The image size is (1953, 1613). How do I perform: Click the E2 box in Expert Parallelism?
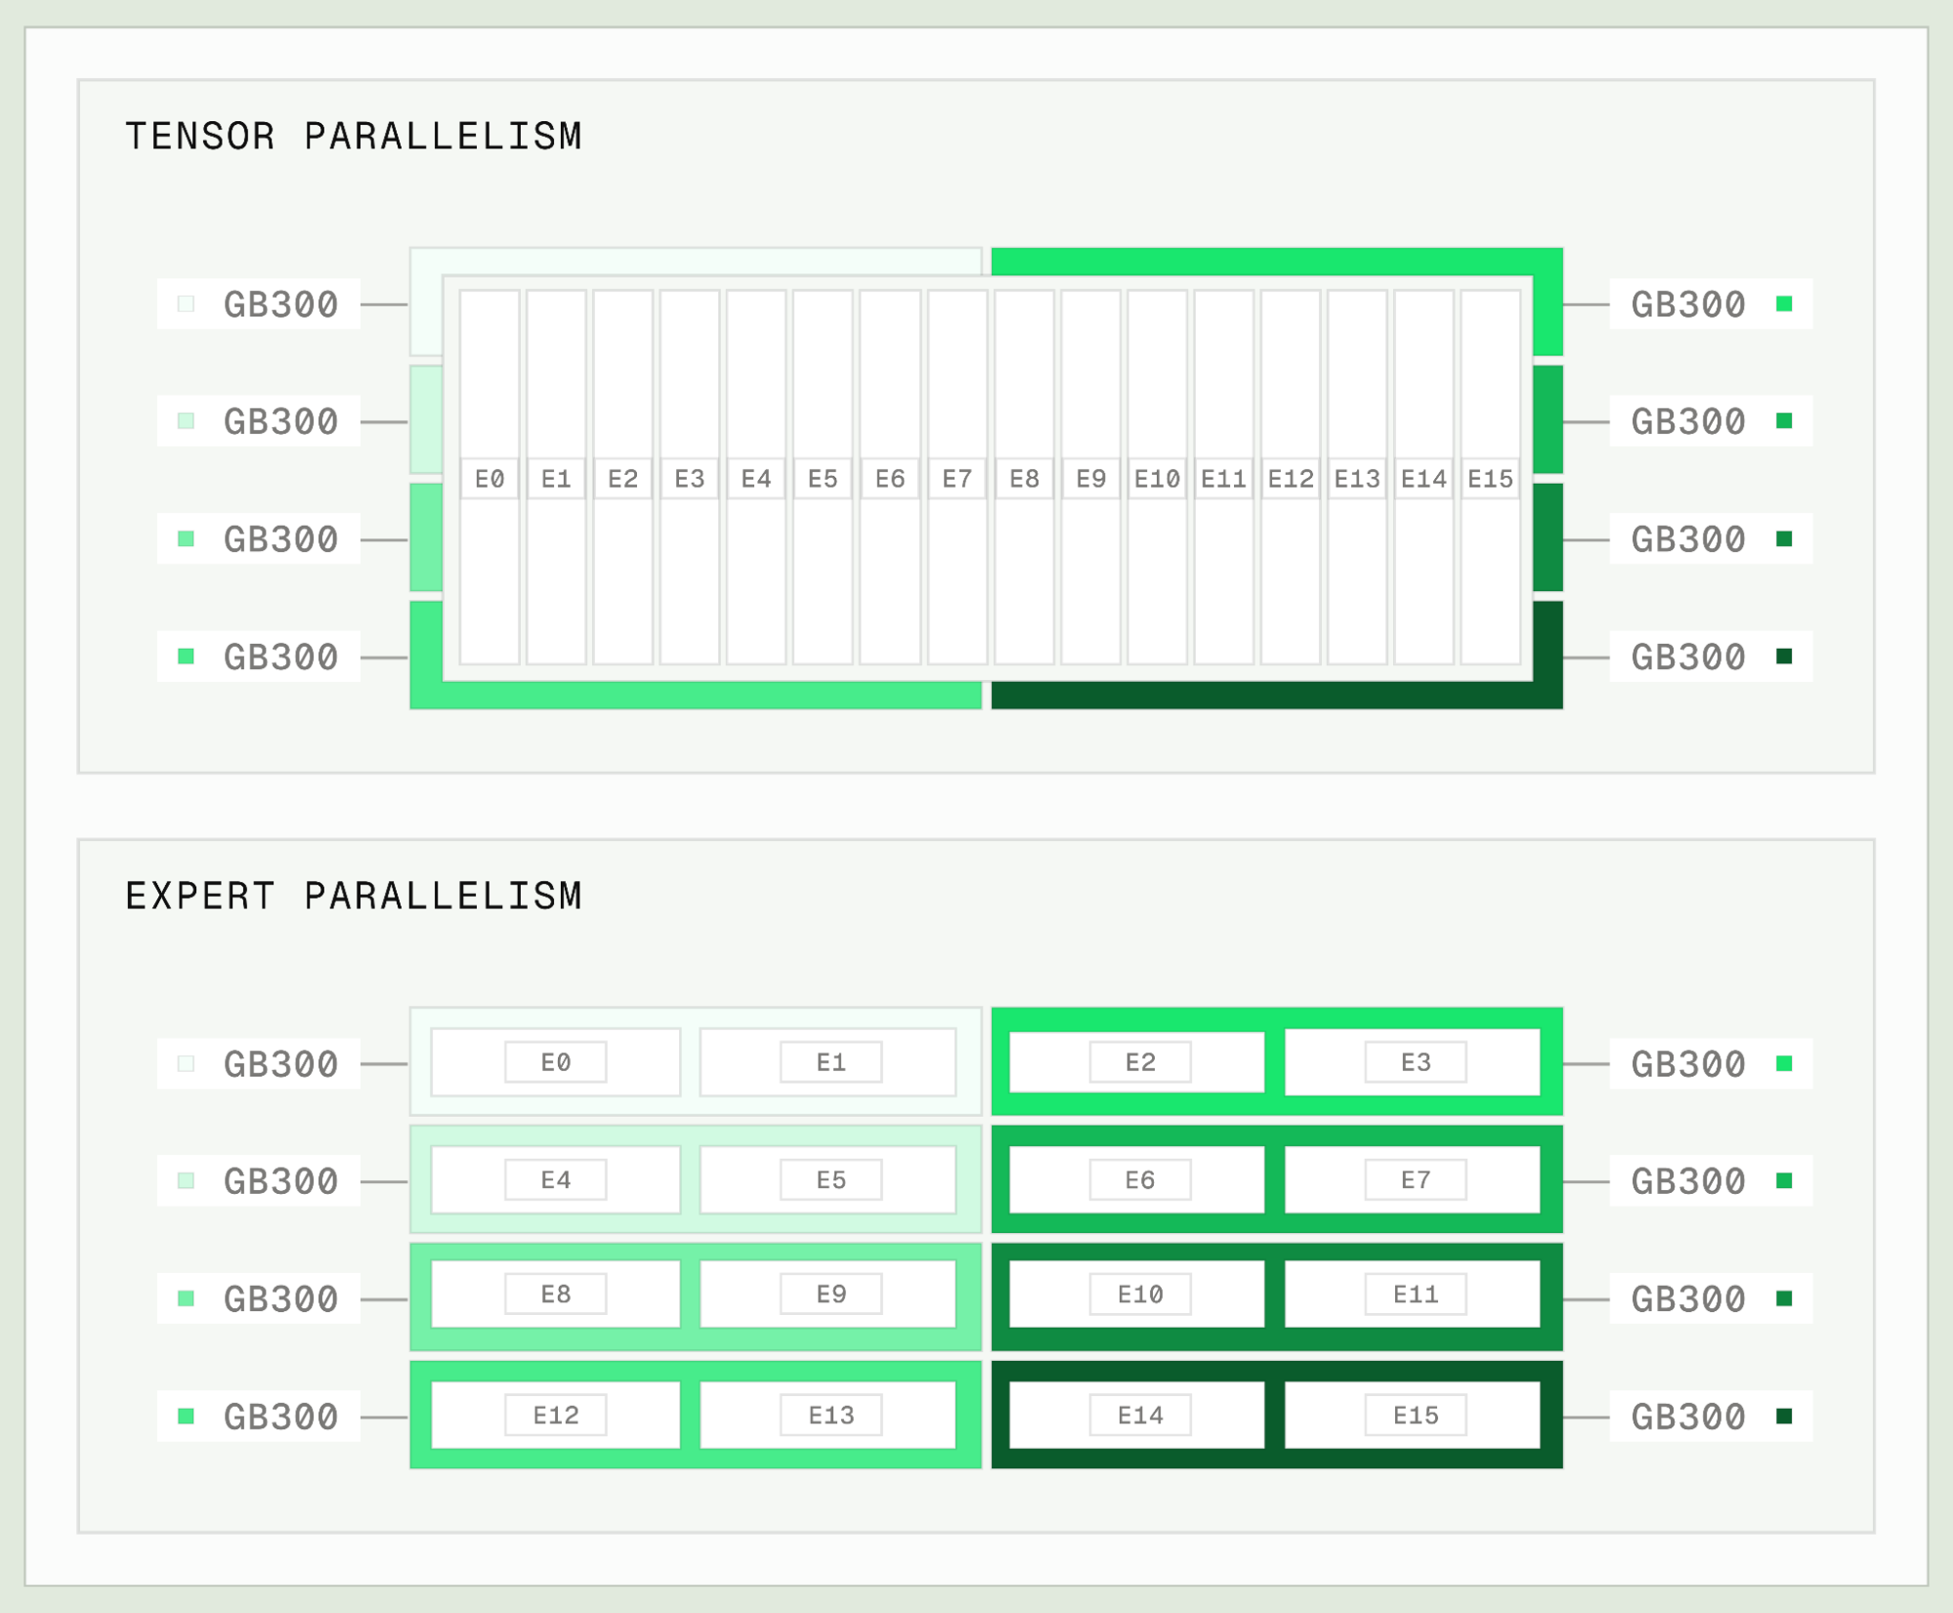click(x=1137, y=1062)
